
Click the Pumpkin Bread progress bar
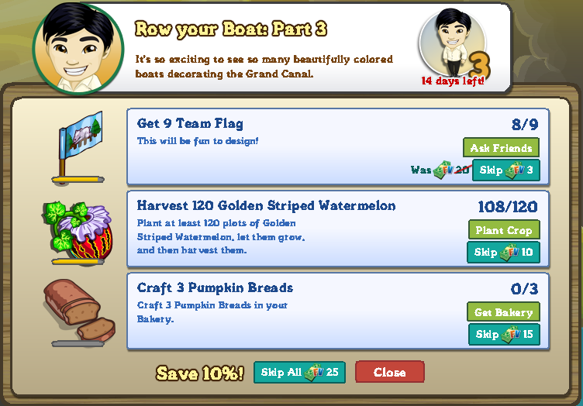click(78, 344)
